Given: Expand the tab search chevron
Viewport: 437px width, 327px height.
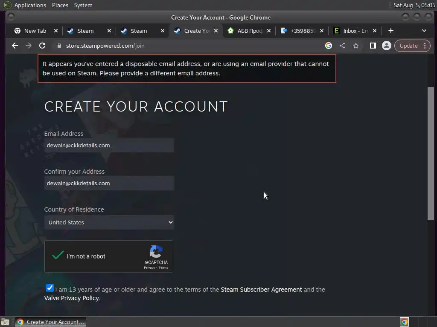Looking at the screenshot, I should [x=424, y=31].
